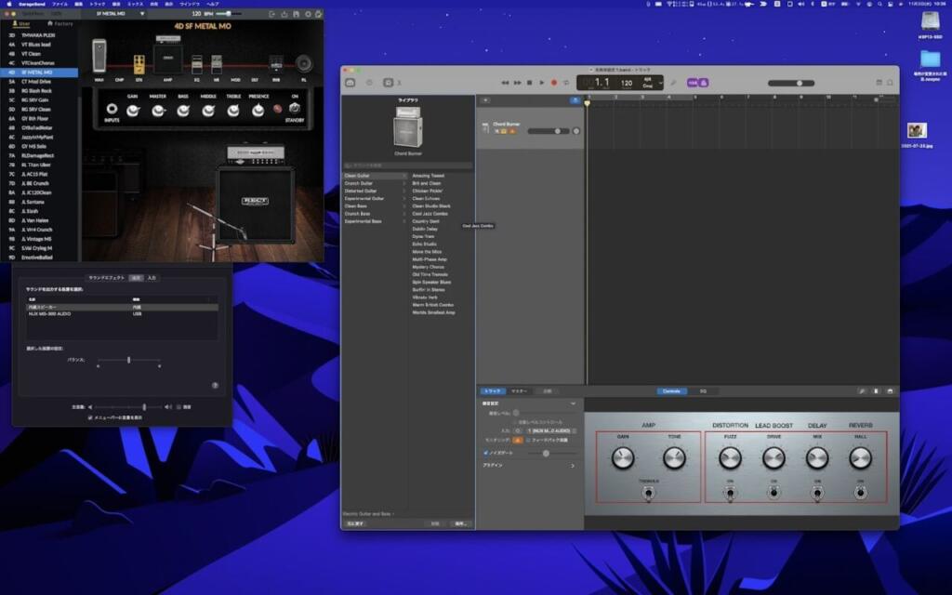Switch to Factory presets tab
Image resolution: width=952 pixels, height=595 pixels.
60,23
